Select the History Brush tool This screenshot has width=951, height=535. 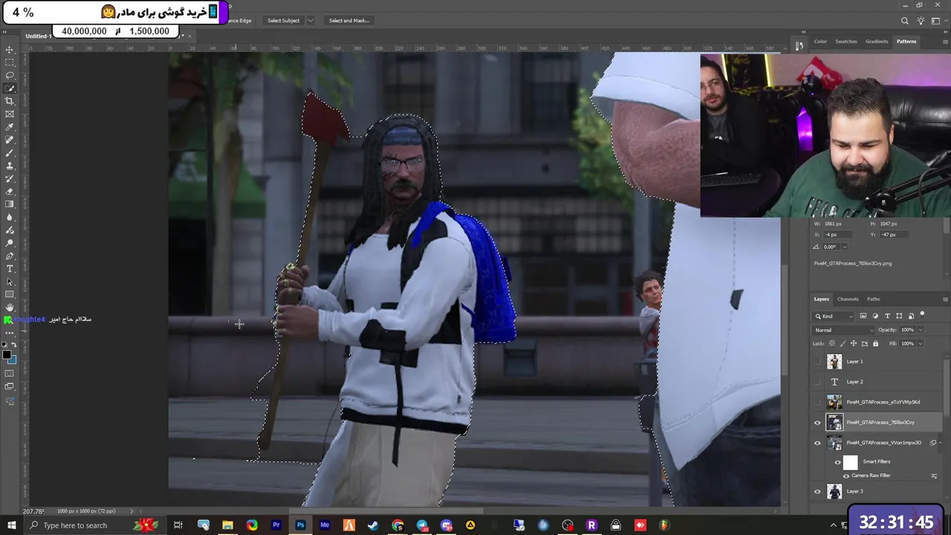point(10,178)
